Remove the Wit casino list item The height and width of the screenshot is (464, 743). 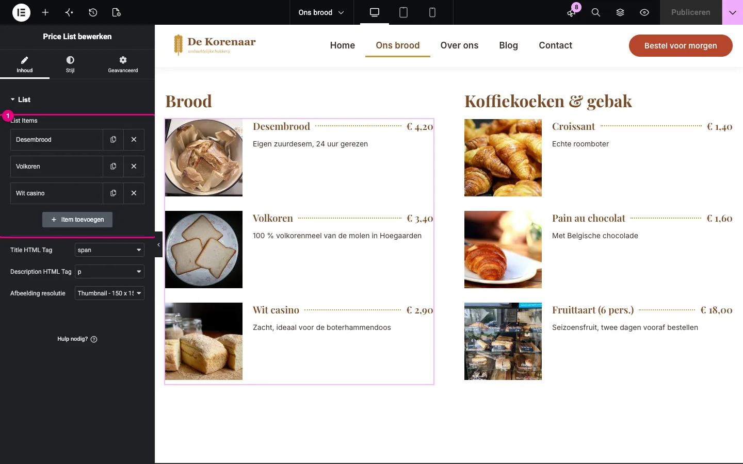tap(134, 193)
